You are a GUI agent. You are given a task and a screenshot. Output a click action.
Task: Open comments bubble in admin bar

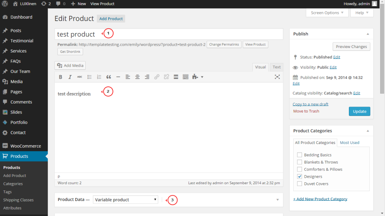[61, 4]
